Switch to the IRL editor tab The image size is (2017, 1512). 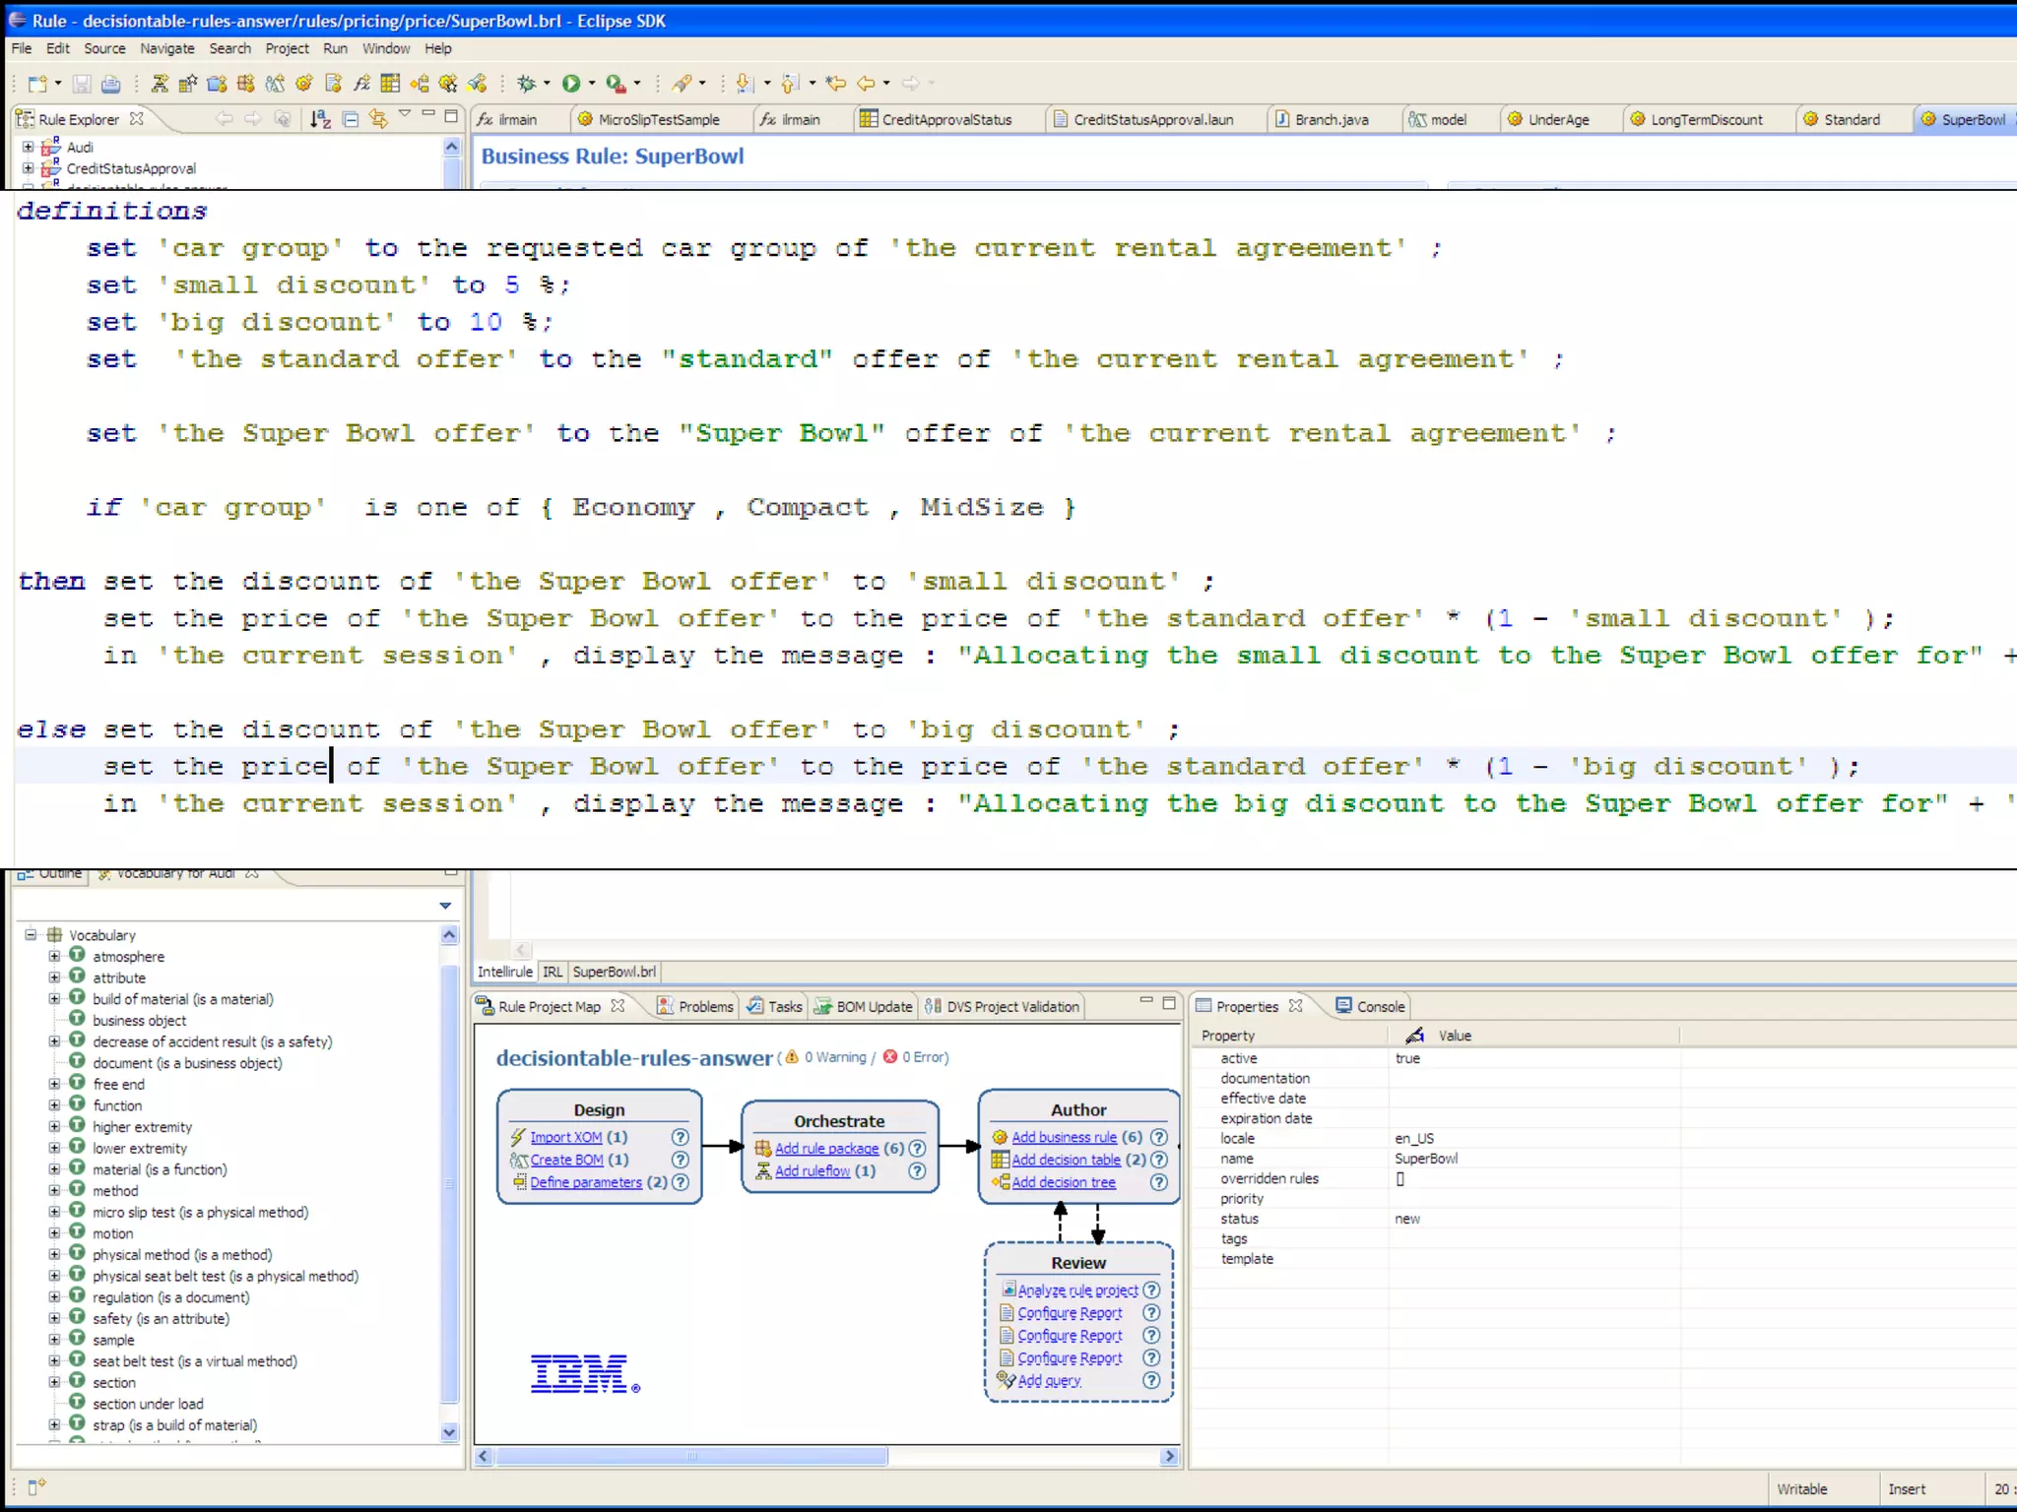pyautogui.click(x=553, y=972)
